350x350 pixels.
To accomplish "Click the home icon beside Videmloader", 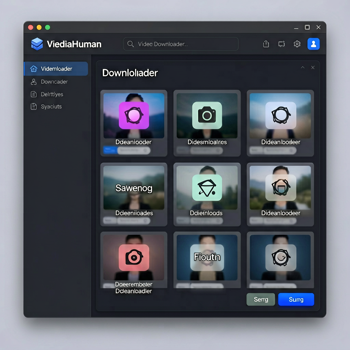I will pos(34,69).
